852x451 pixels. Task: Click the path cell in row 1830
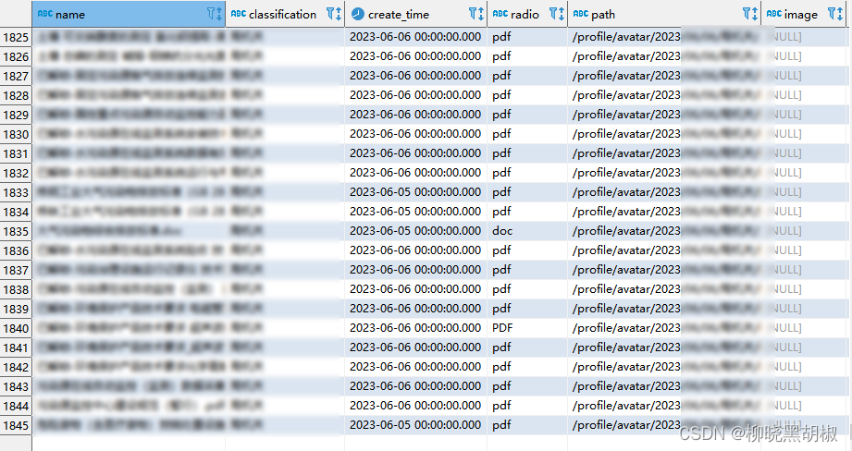(664, 134)
